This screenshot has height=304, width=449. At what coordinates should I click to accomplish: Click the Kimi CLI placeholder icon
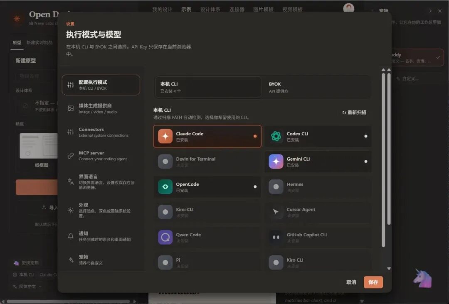pyautogui.click(x=165, y=212)
